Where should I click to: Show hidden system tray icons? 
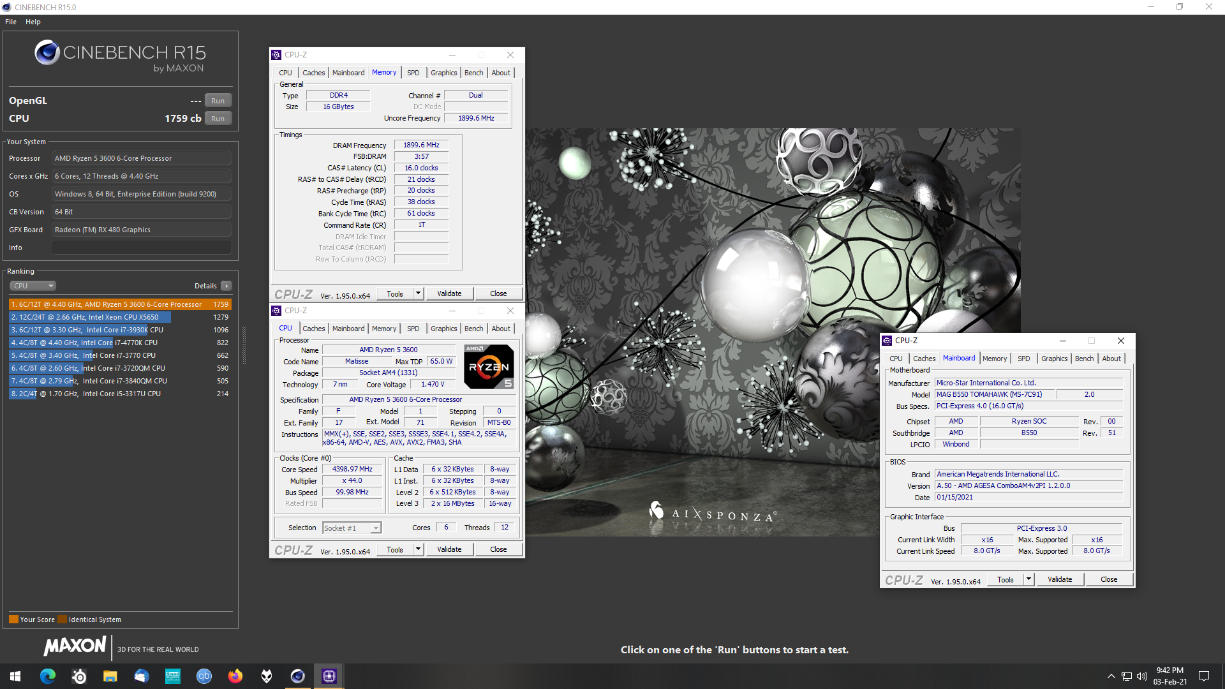pos(1111,676)
